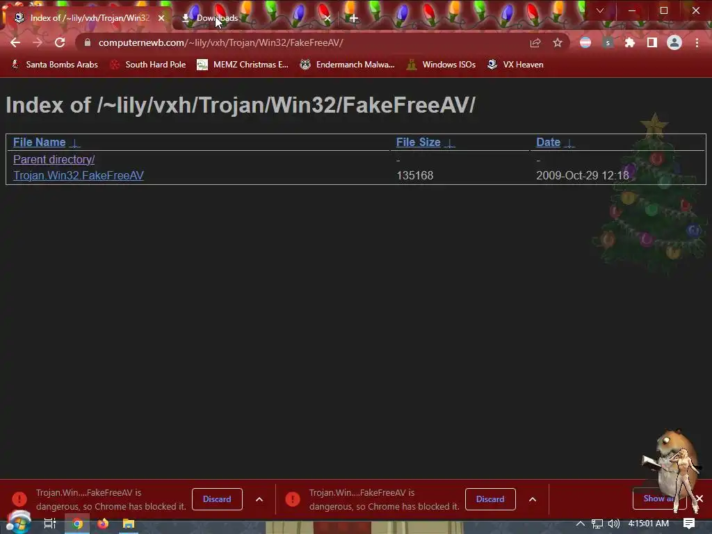Click descending arrow next to File Name
Viewport: 712px width, 534px height.
75,143
